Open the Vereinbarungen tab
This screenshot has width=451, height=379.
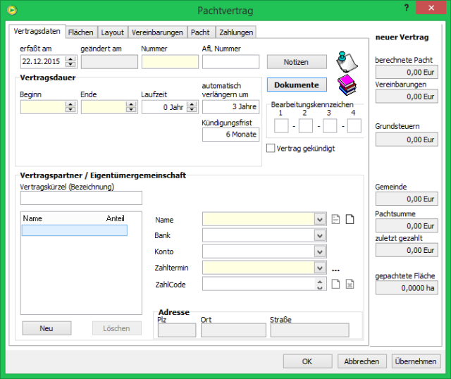point(157,32)
